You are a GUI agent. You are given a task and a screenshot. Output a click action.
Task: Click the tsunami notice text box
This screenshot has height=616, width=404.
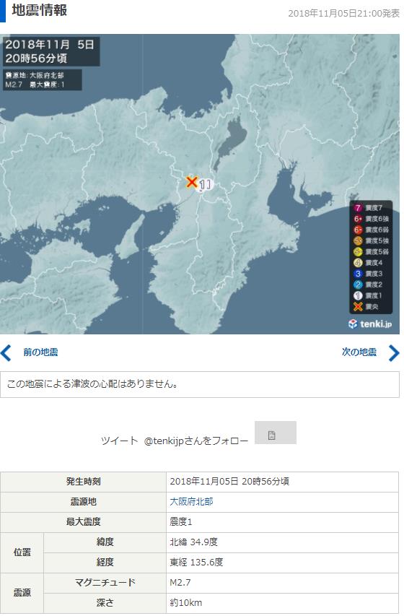point(200,384)
